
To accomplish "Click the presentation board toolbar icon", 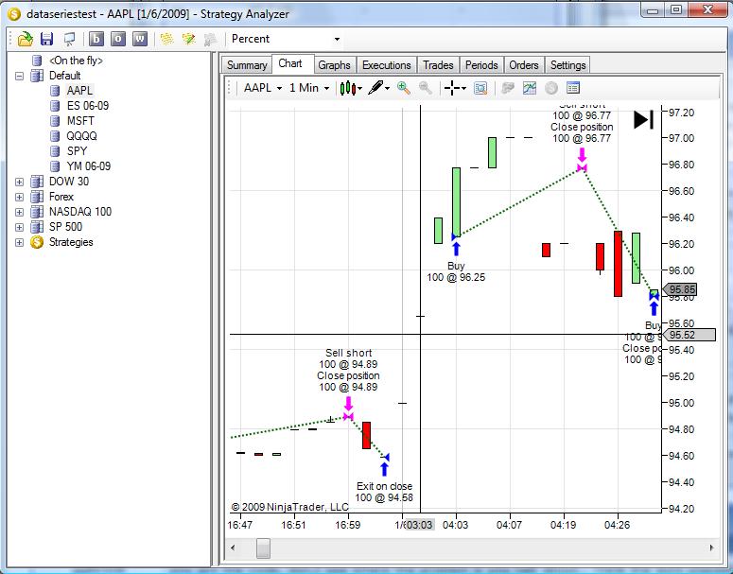I will [x=69, y=39].
